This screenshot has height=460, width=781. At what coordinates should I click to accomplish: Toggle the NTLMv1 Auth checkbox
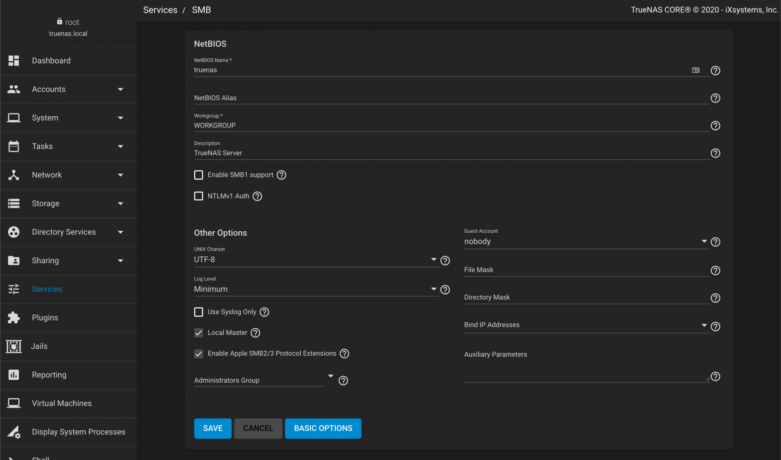pos(199,196)
